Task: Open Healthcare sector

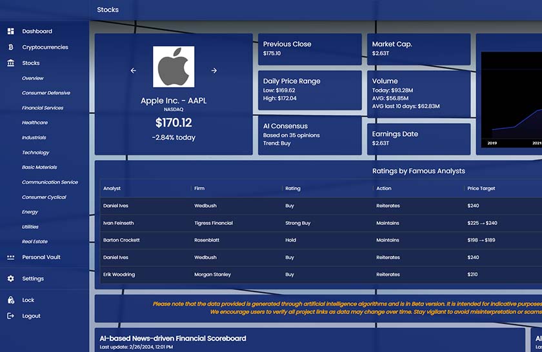Action: [35, 122]
